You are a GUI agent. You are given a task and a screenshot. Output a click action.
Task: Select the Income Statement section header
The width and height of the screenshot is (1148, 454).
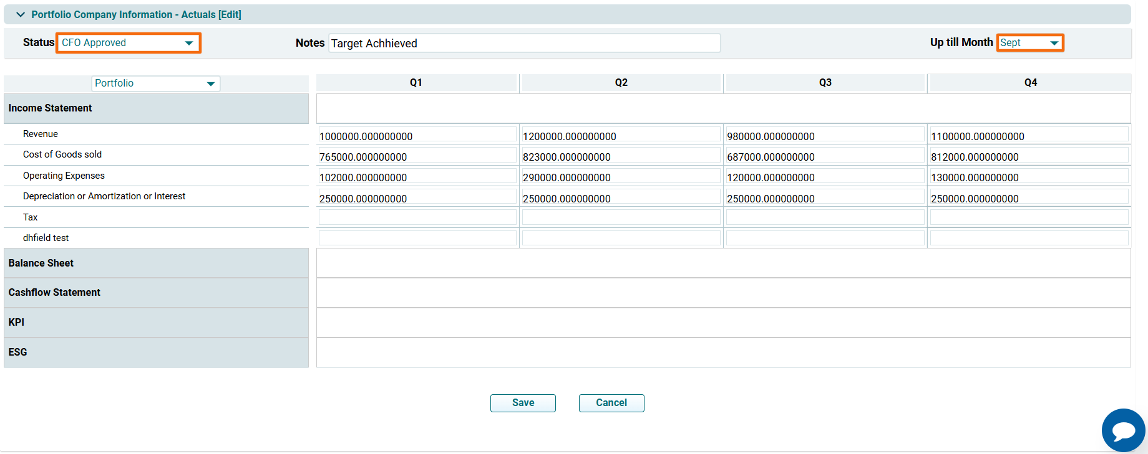(50, 108)
